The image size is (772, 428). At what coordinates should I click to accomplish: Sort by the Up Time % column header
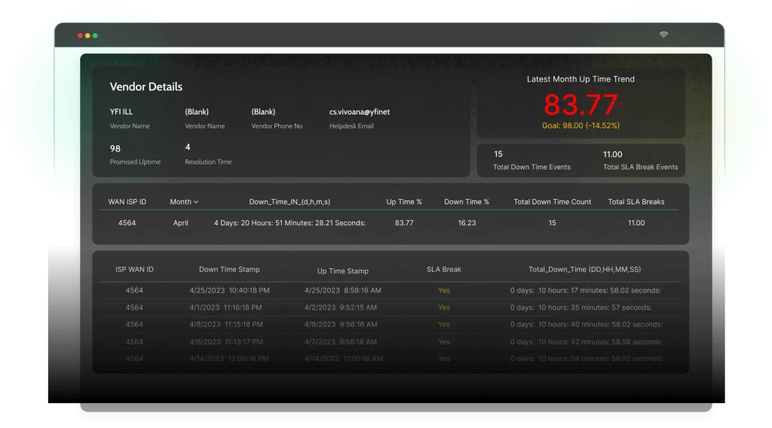pos(404,202)
